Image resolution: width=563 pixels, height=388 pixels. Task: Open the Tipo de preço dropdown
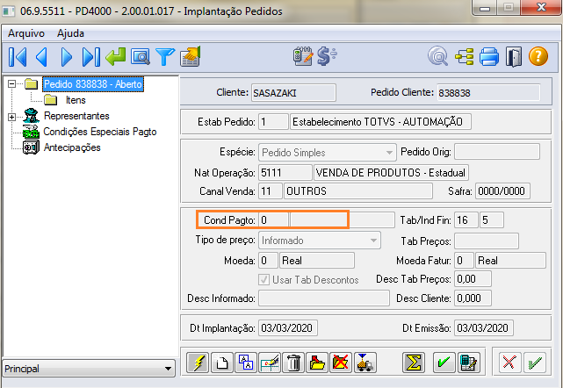(374, 241)
